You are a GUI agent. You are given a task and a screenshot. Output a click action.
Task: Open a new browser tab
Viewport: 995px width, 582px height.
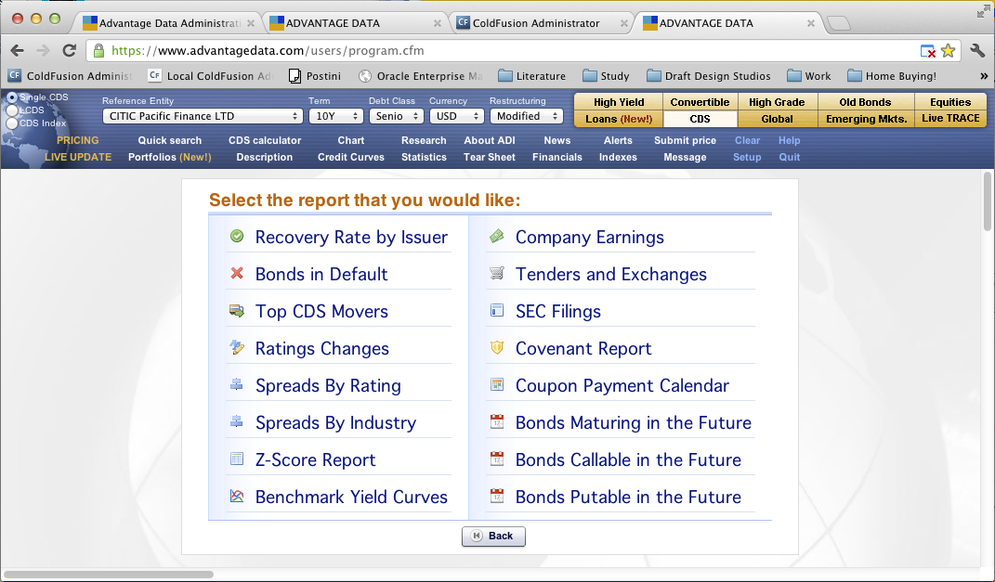pyautogui.click(x=839, y=23)
